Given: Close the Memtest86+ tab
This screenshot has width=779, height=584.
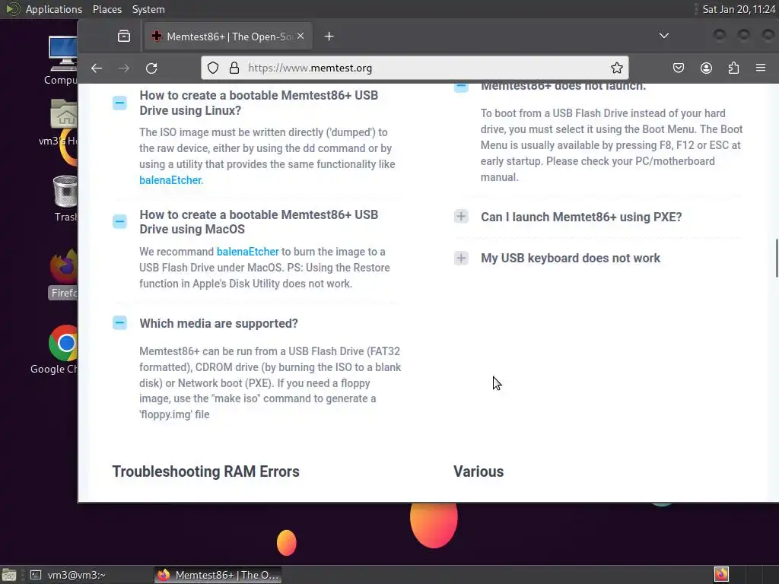Looking at the screenshot, I should [300, 36].
